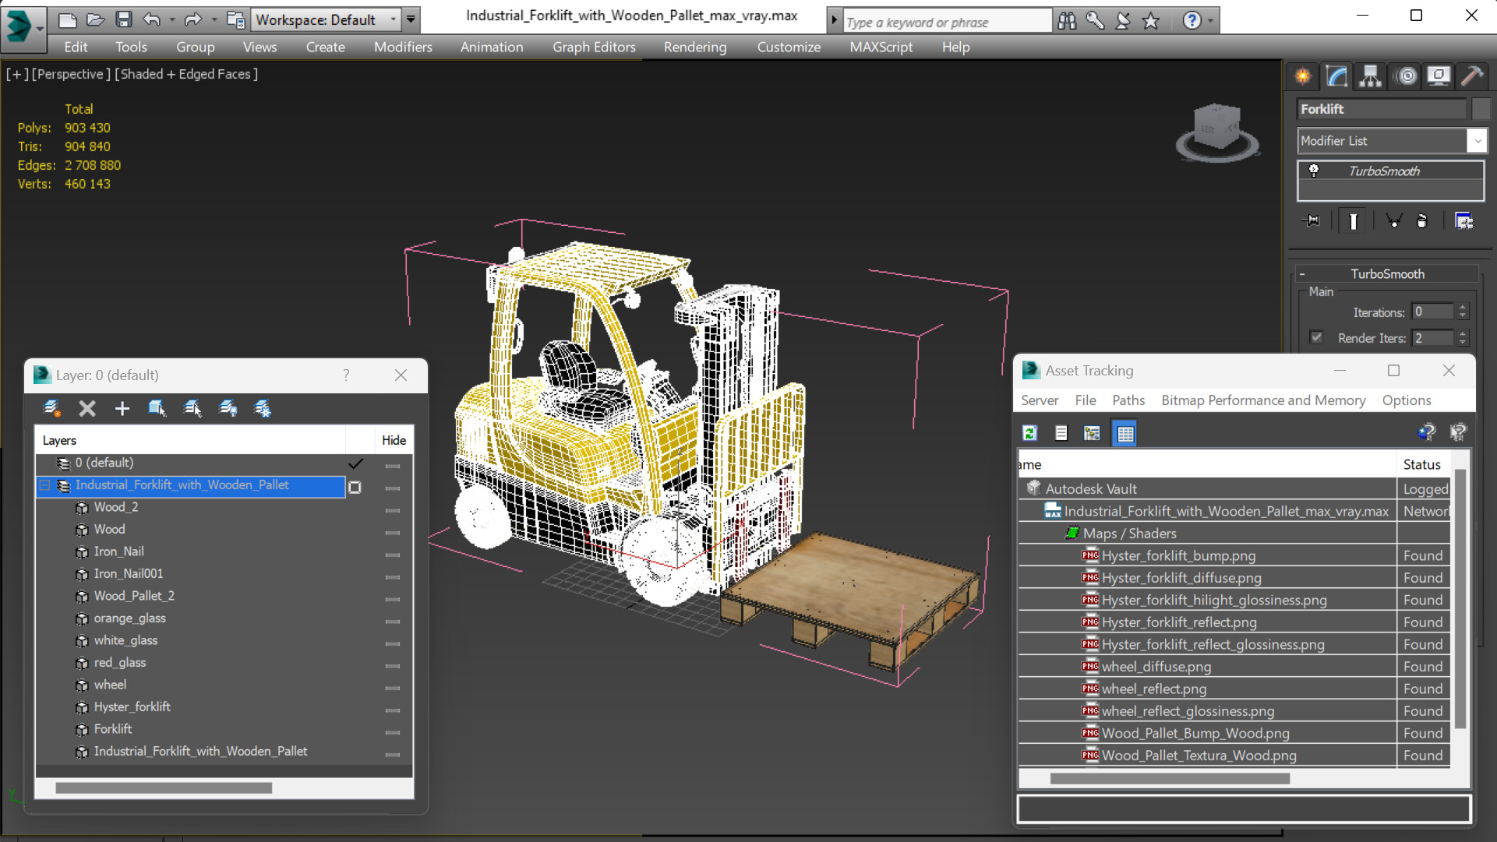Refresh the Asset Tracking list
Image resolution: width=1497 pixels, height=842 pixels.
click(1029, 433)
